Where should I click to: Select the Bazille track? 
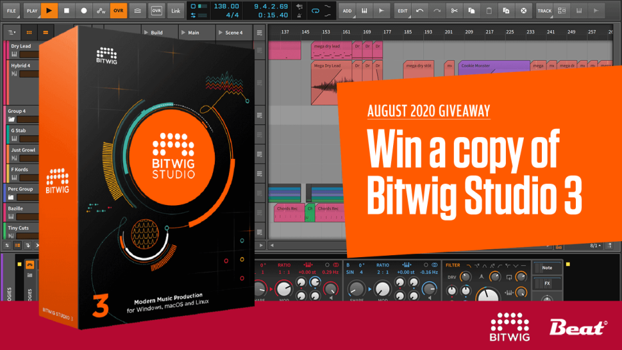click(x=15, y=208)
